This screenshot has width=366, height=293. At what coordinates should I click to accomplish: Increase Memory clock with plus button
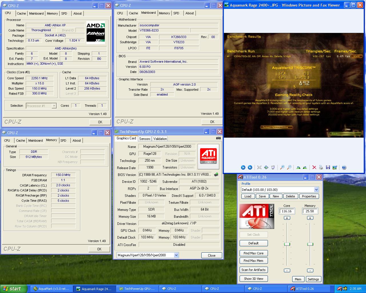pos(310,218)
